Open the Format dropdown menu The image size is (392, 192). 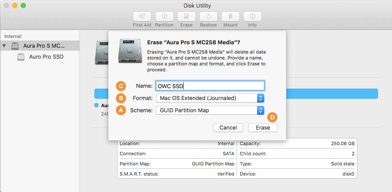click(210, 98)
